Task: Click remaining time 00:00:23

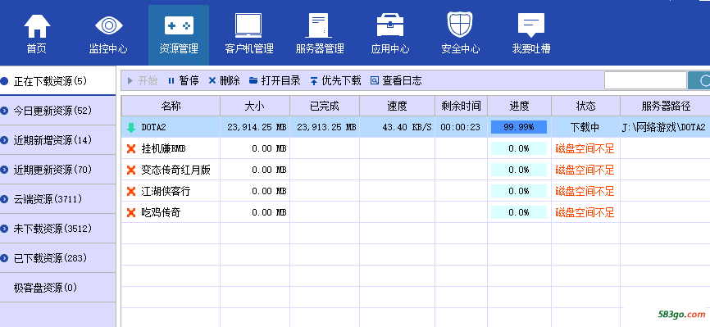Action: [x=460, y=127]
